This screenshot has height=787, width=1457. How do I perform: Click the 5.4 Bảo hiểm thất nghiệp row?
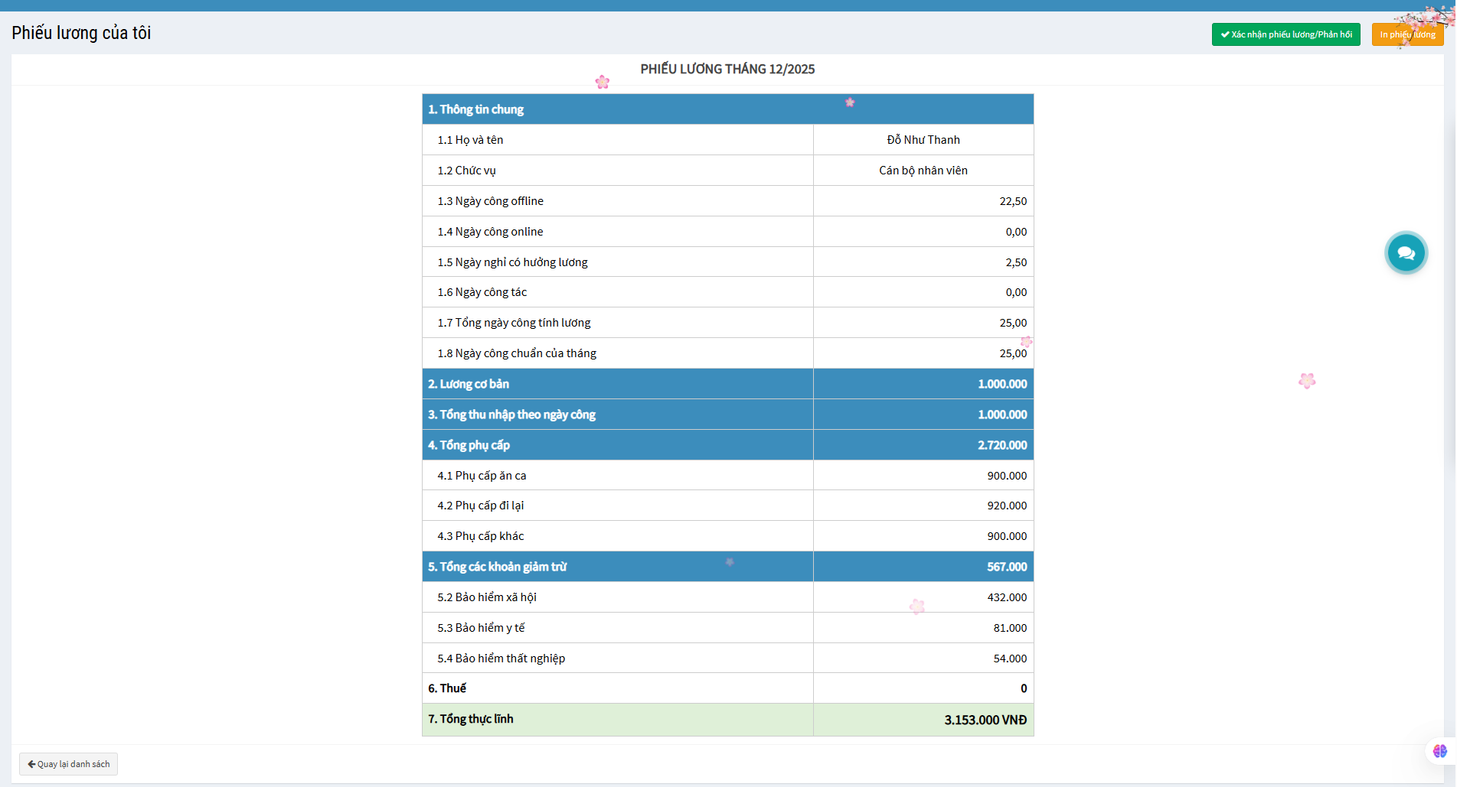coord(501,659)
